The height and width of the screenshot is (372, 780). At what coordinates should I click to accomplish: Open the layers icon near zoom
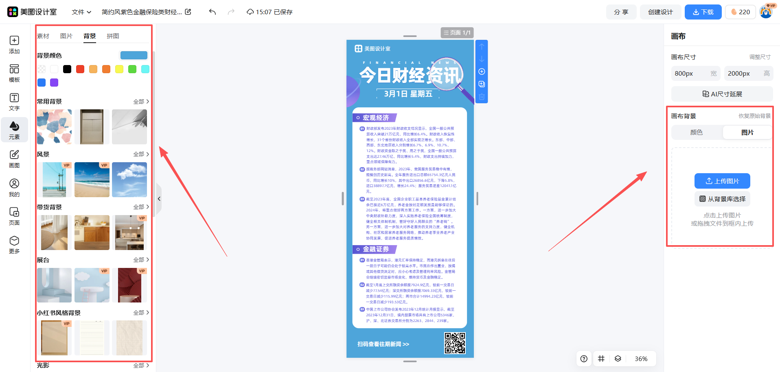(618, 359)
